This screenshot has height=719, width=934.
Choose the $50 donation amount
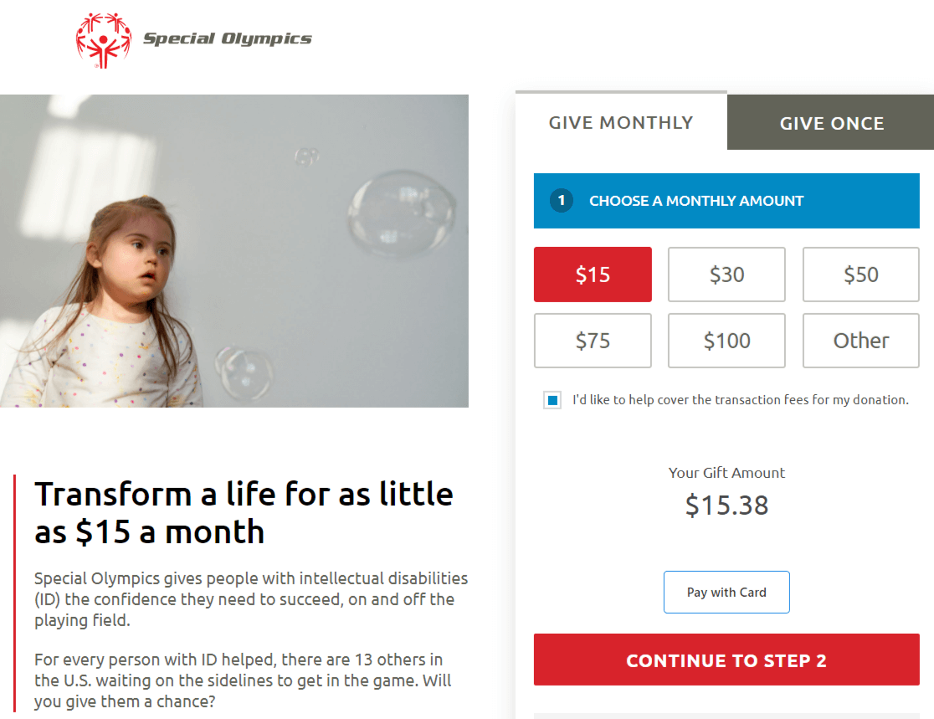point(860,275)
